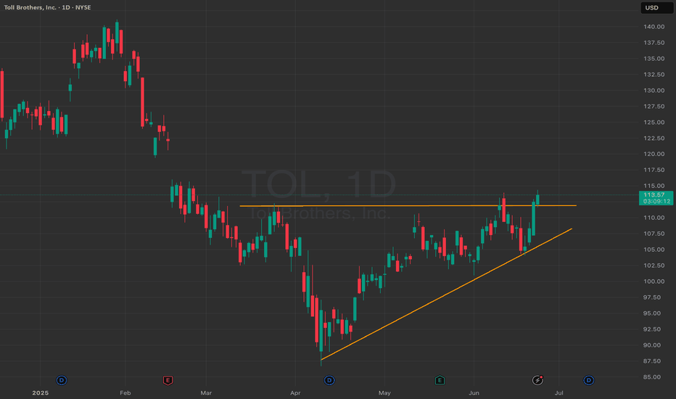Click the Toll Brothers, Inc. 1D NYSE title
The width and height of the screenshot is (676, 399).
coord(47,7)
